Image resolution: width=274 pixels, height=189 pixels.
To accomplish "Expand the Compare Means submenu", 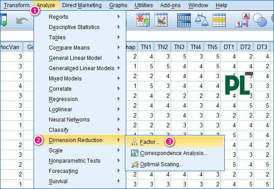I will 69,48.
